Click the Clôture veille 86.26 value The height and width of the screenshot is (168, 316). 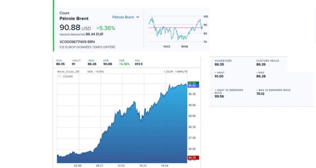click(261, 65)
